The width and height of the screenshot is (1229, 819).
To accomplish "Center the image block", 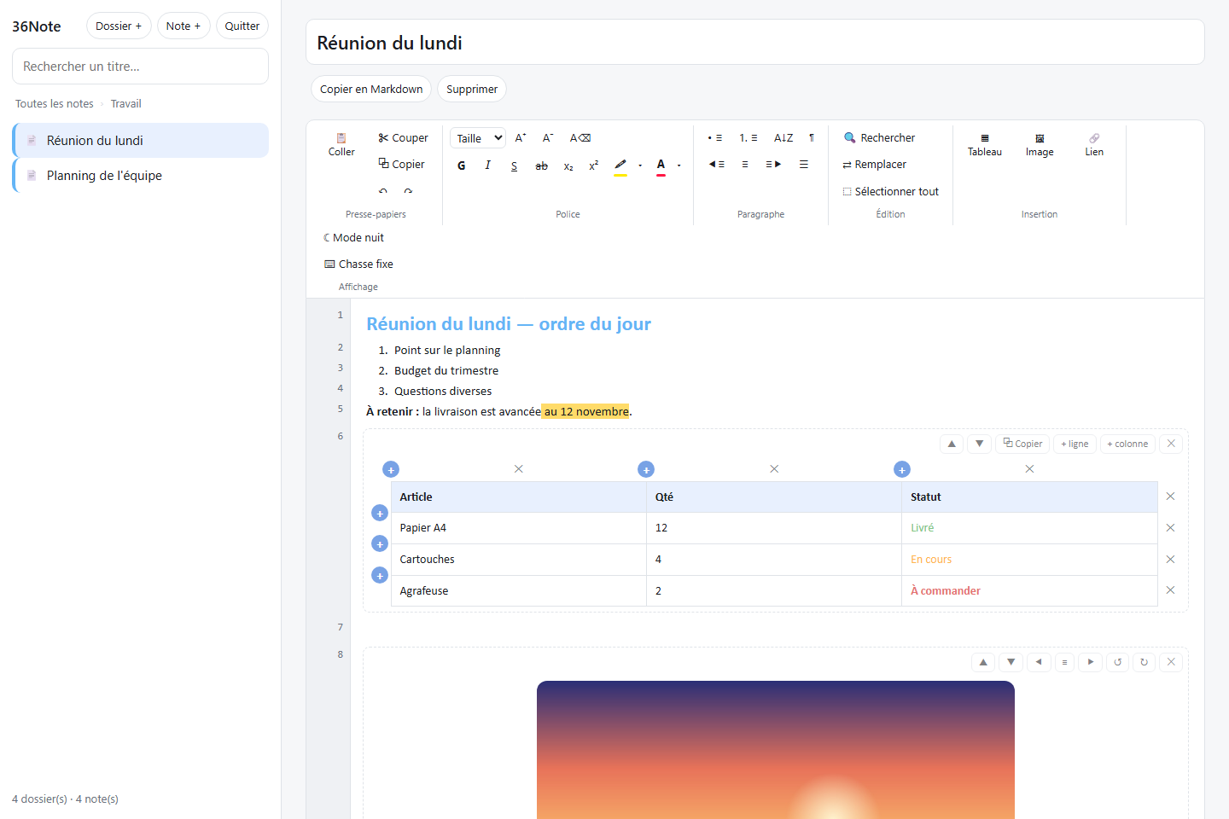I will click(1064, 662).
